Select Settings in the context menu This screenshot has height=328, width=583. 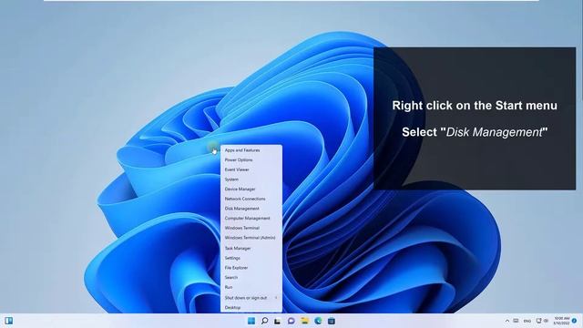coord(251,258)
